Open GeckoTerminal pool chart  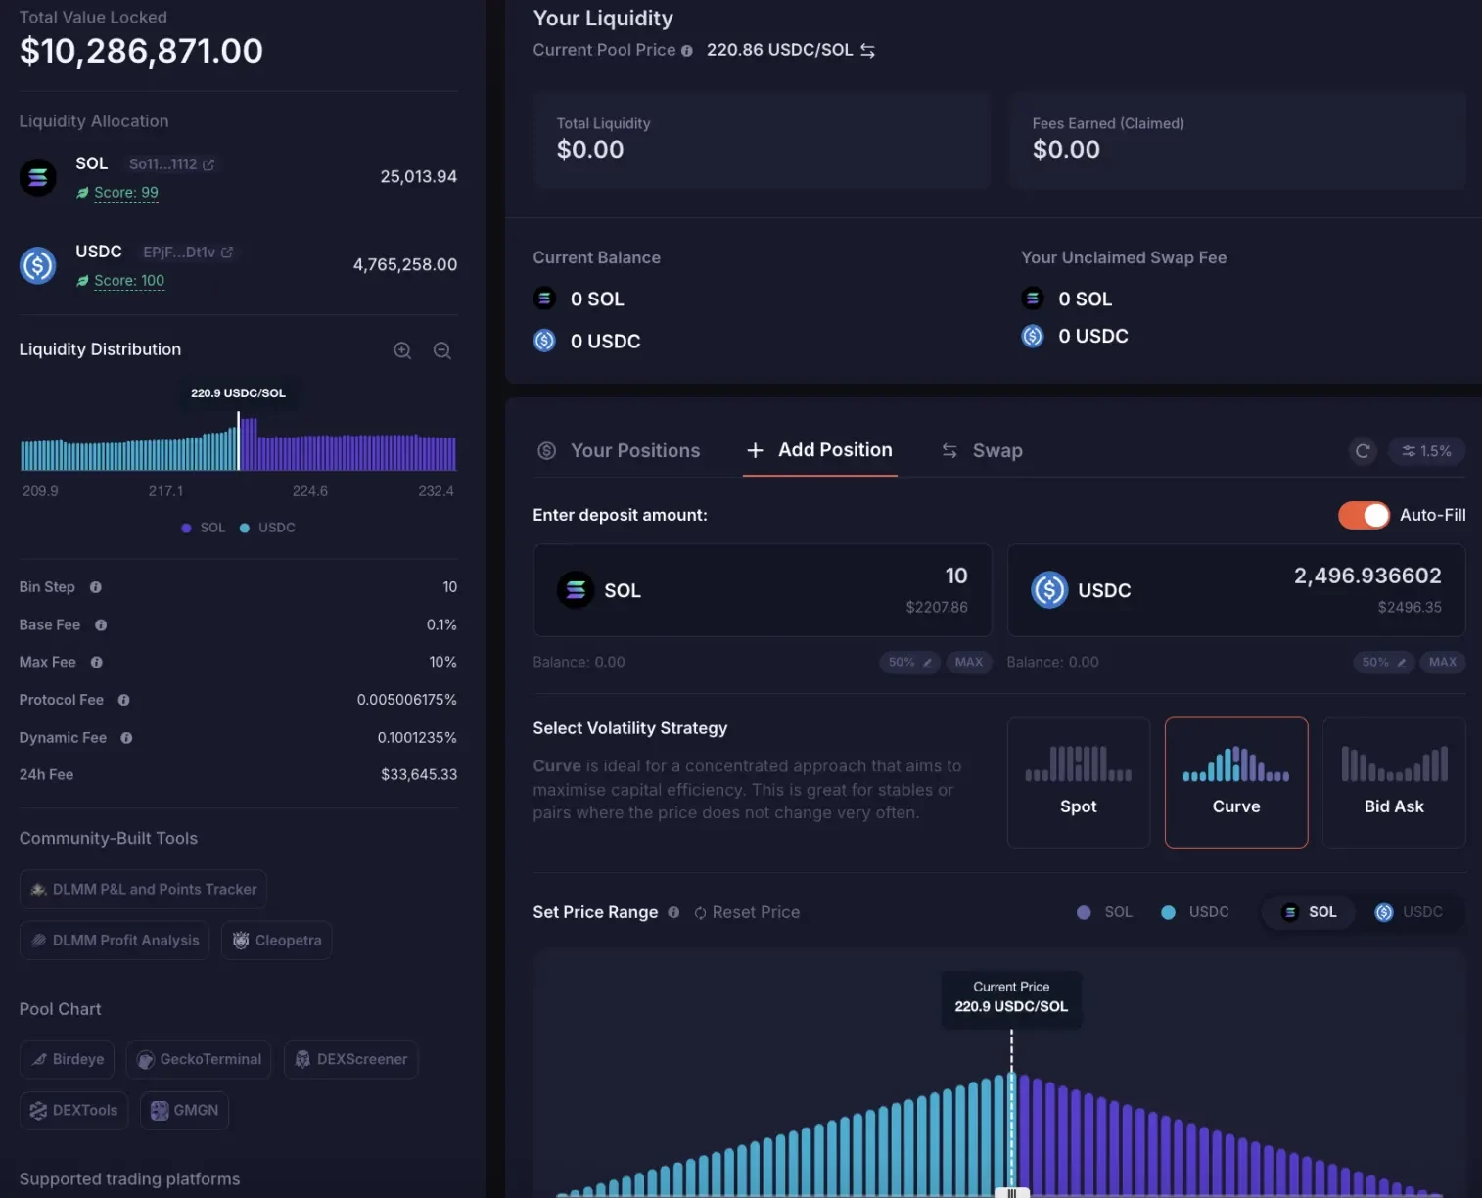(198, 1059)
